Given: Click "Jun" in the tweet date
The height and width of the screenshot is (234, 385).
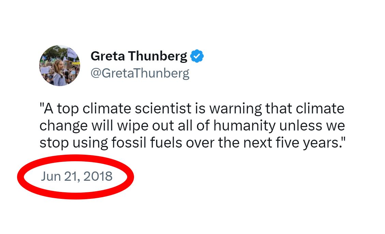Looking at the screenshot, I should coord(50,176).
